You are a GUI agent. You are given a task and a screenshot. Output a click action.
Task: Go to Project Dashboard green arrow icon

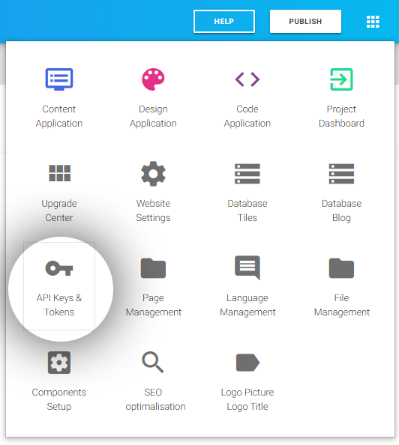click(341, 79)
